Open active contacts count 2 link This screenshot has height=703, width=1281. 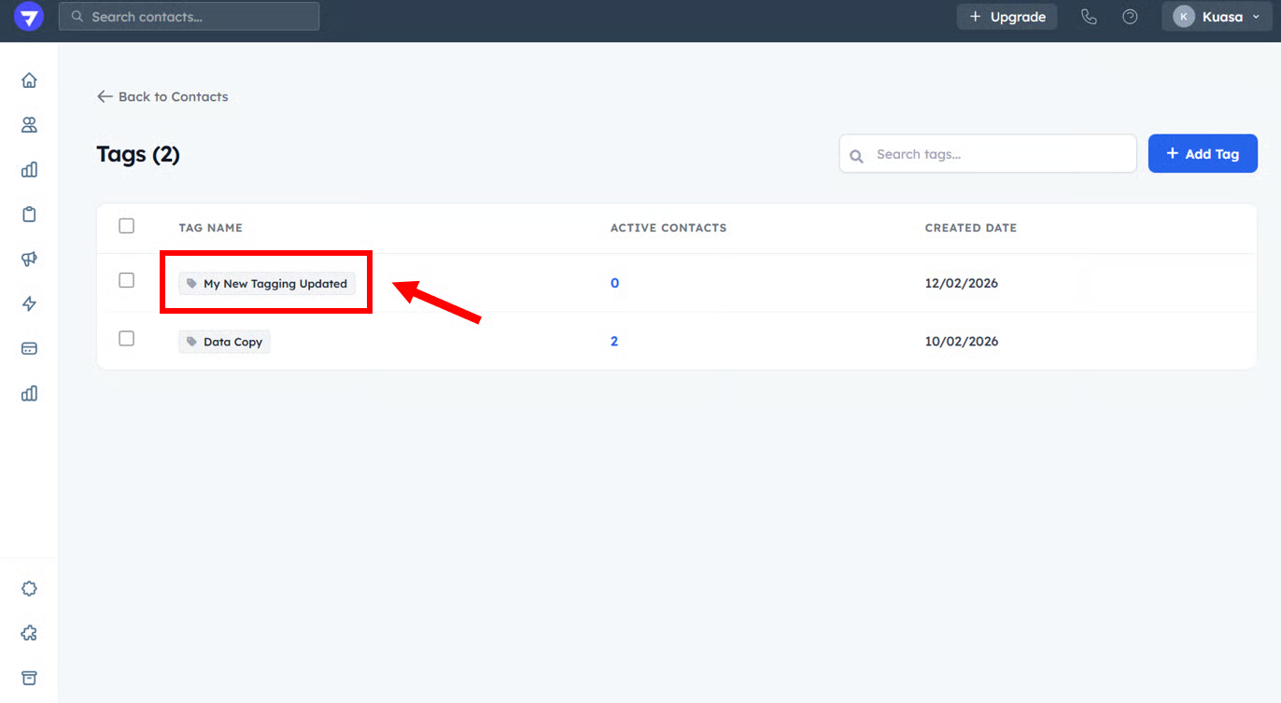(x=614, y=342)
